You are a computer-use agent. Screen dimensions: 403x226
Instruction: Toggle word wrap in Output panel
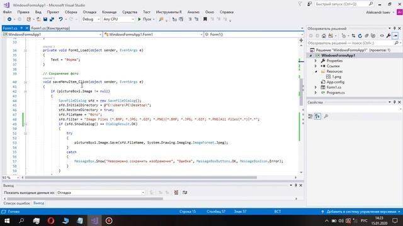click(184, 193)
